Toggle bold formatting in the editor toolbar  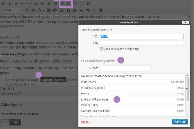(3, 4)
